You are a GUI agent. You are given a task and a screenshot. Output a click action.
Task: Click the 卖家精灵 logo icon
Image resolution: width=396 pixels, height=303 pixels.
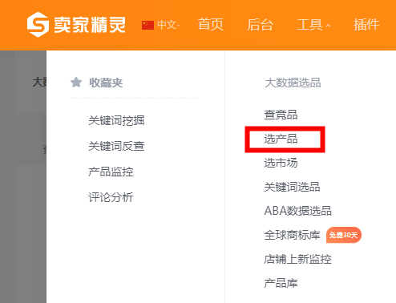point(38,24)
